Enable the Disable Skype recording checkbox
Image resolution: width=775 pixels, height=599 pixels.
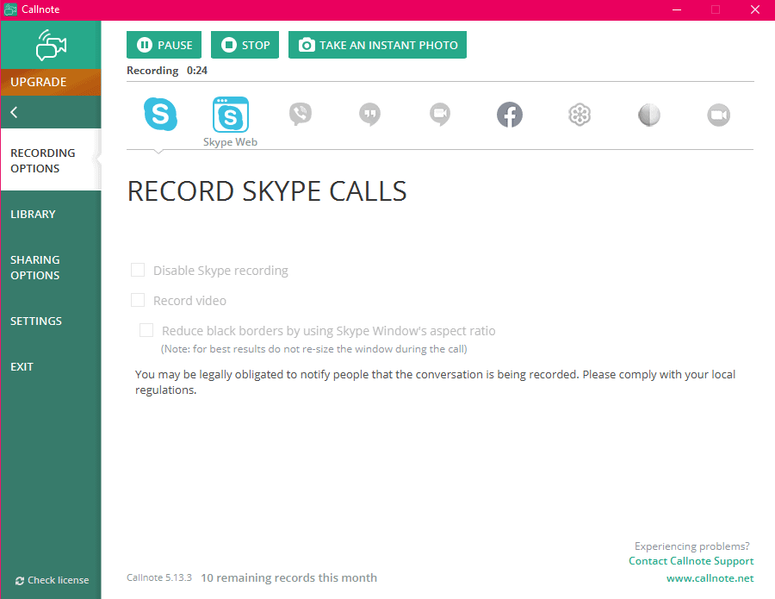(x=138, y=270)
